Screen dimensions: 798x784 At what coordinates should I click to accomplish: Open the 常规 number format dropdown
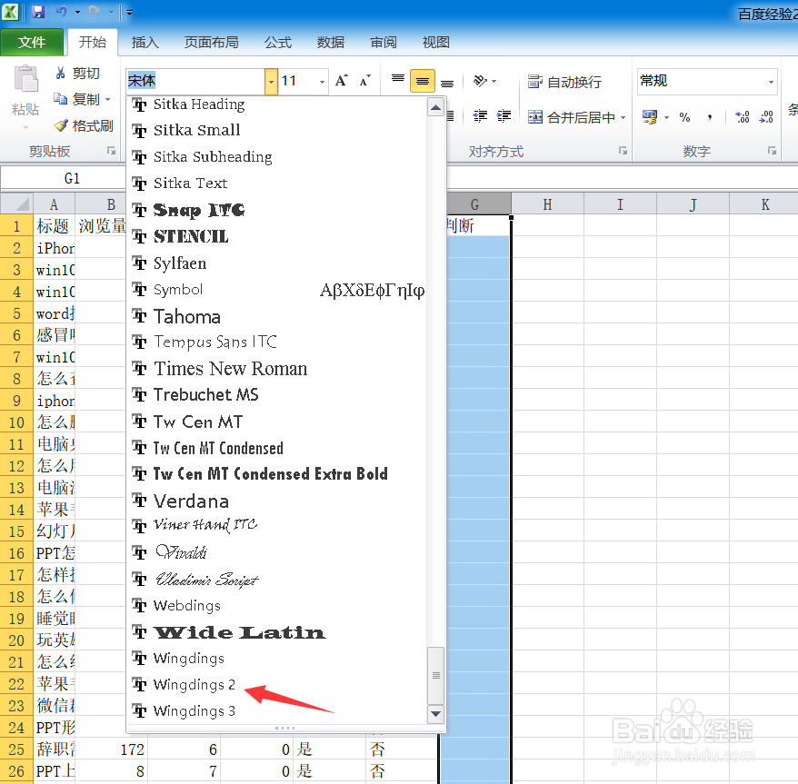point(771,82)
